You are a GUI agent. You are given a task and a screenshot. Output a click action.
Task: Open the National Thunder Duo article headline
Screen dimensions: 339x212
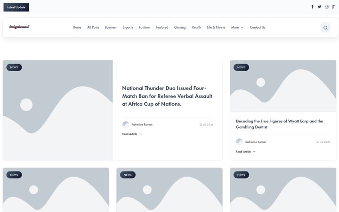167,96
